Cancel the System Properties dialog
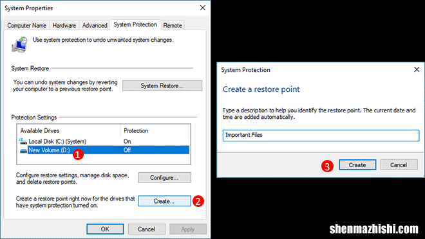 click(146, 229)
